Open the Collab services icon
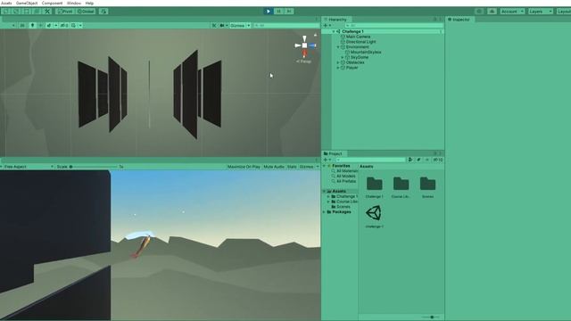The height and width of the screenshot is (321, 571). pyautogui.click(x=480, y=12)
